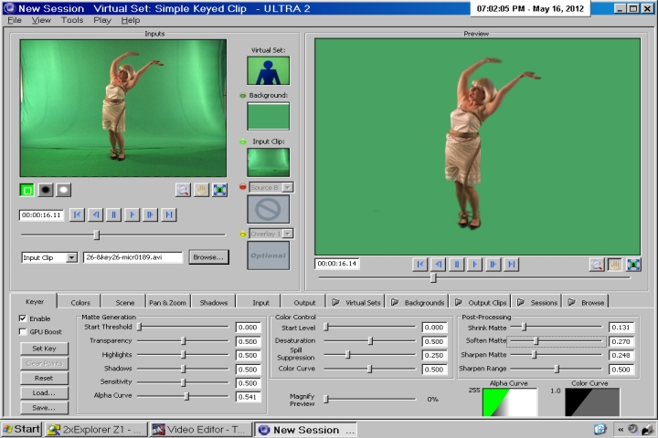This screenshot has width=658, height=438.
Task: Toggle the Enable checkbox in Keyer
Action: click(x=23, y=318)
